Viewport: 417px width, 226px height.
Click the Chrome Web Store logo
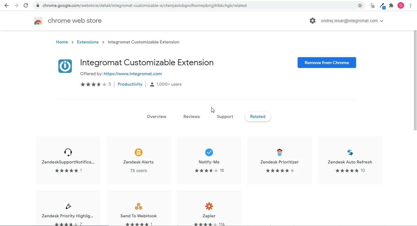click(38, 21)
